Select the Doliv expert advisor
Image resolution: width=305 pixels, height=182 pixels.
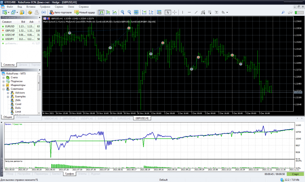pyautogui.click(x=18, y=108)
